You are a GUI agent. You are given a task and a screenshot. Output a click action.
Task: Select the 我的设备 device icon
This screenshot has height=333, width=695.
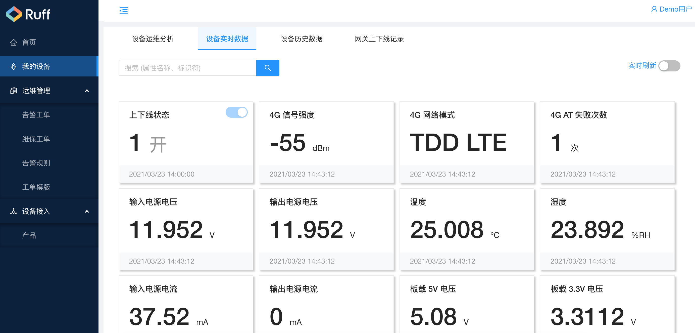click(14, 66)
